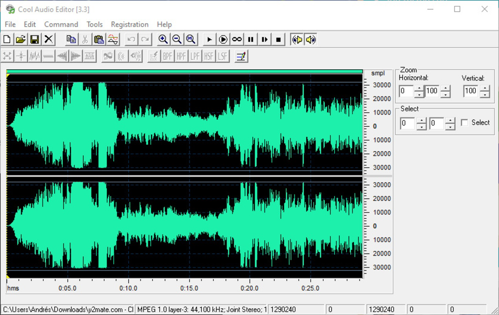The image size is (499, 315).
Task: Click the Vertical zoom input field
Action: (x=471, y=91)
